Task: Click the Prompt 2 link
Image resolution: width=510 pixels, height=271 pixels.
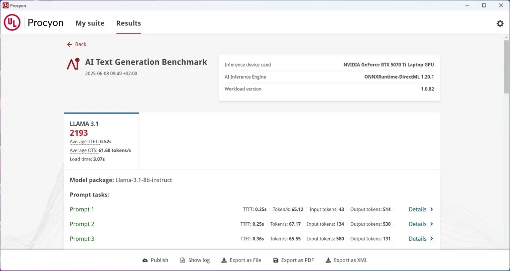Action: click(x=82, y=224)
